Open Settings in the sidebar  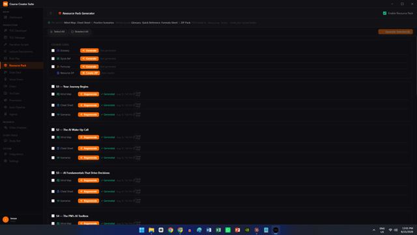[22, 161]
